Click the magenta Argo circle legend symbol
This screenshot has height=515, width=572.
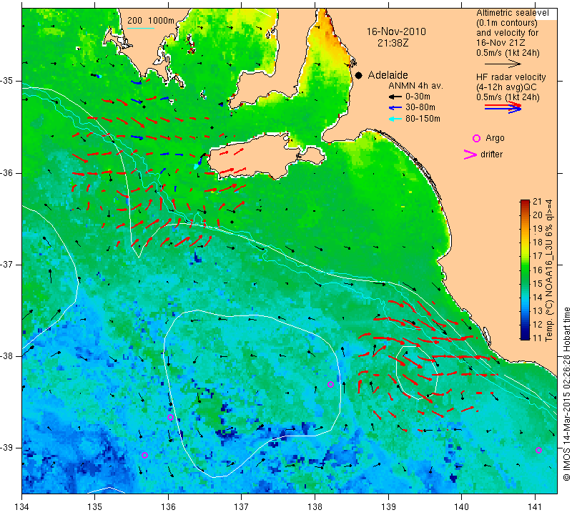[x=476, y=138]
